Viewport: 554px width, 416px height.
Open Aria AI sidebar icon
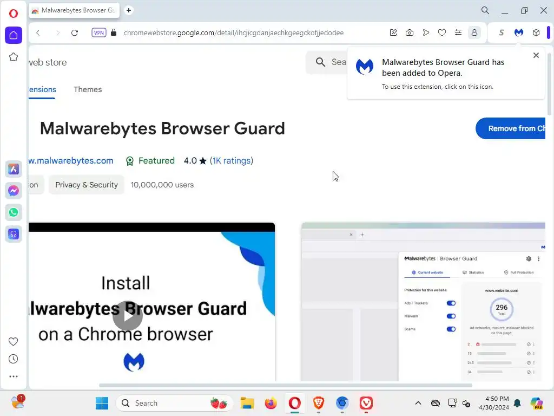[14, 169]
